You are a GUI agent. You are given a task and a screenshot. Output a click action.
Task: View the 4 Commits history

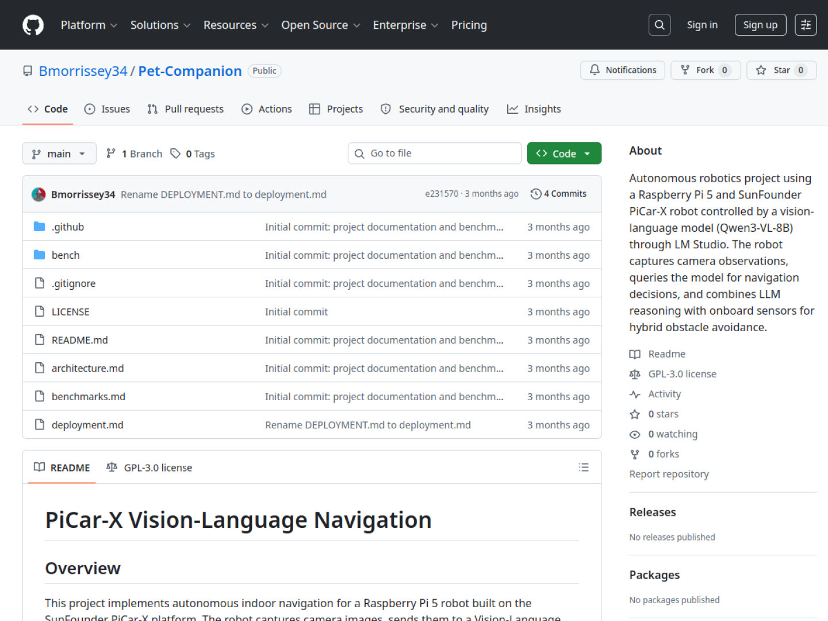(x=558, y=194)
